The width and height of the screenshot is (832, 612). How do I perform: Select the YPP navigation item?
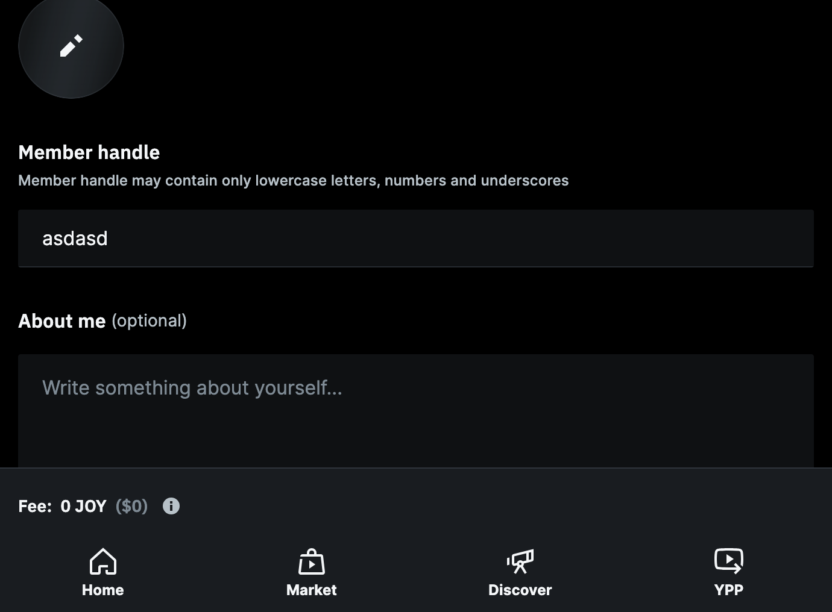point(729,572)
